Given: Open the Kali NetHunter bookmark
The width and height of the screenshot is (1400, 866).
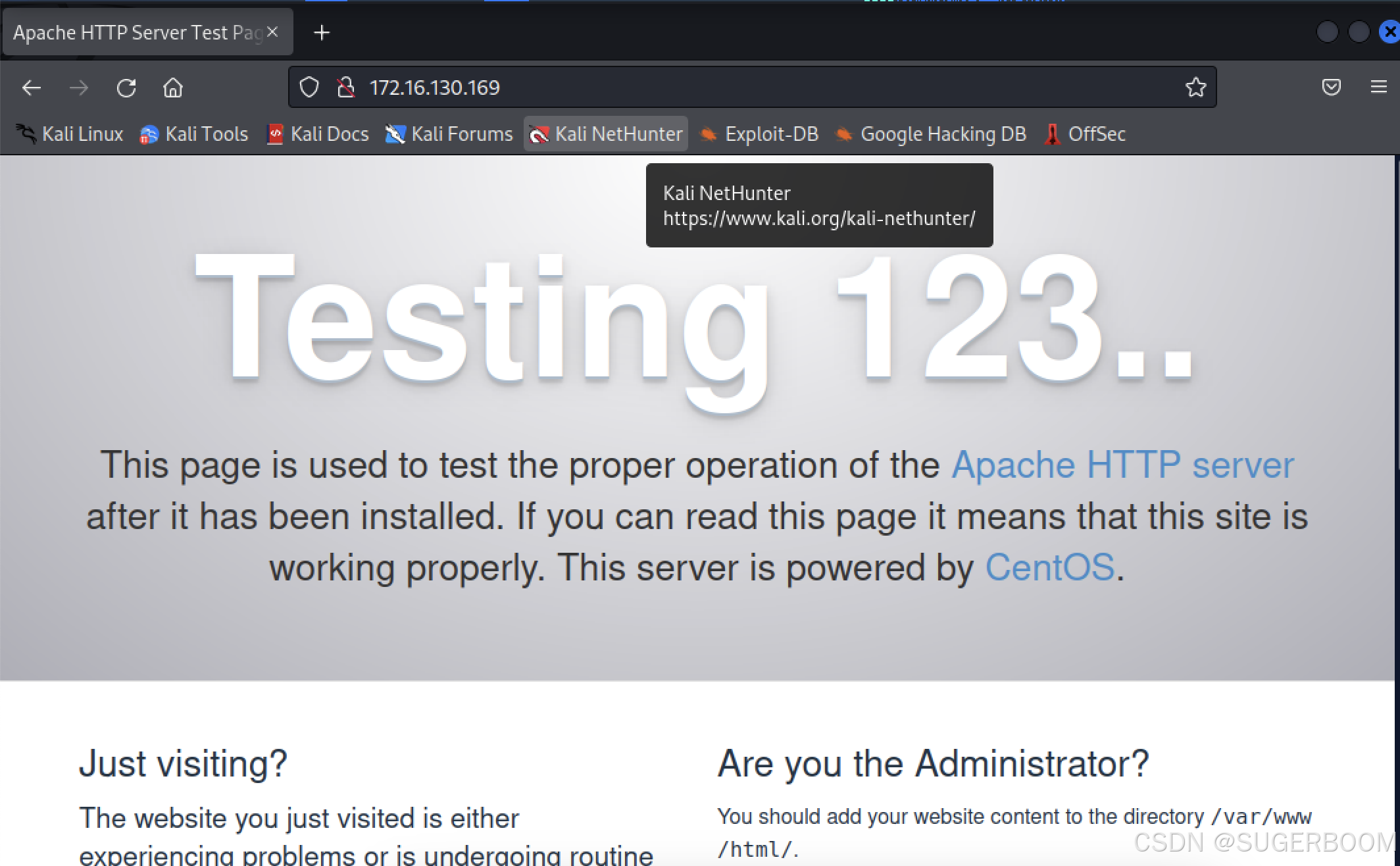Looking at the screenshot, I should click(606, 134).
